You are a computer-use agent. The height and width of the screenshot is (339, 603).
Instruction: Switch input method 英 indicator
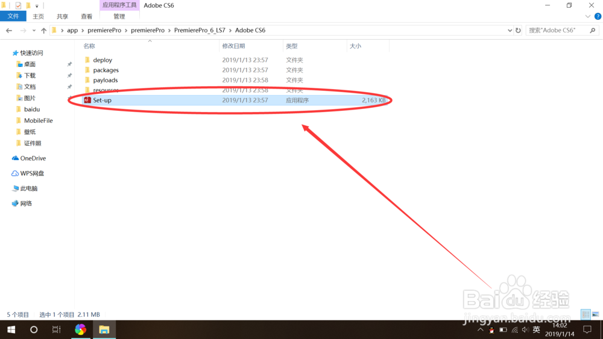pyautogui.click(x=536, y=329)
